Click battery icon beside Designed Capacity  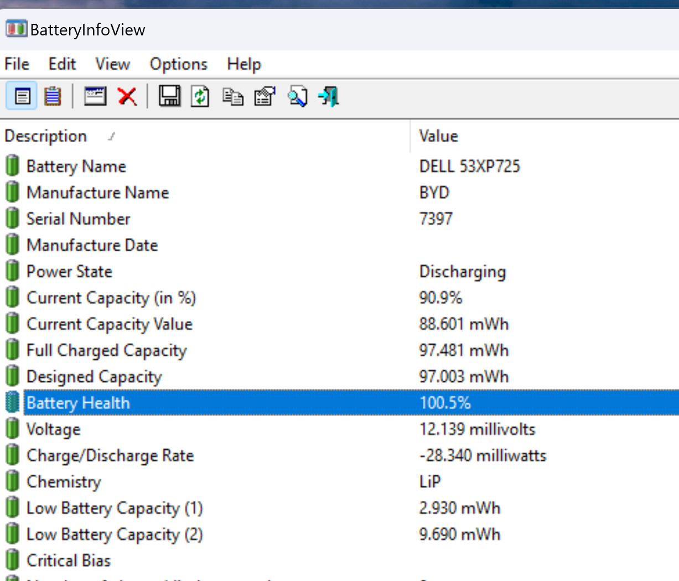[x=12, y=376]
